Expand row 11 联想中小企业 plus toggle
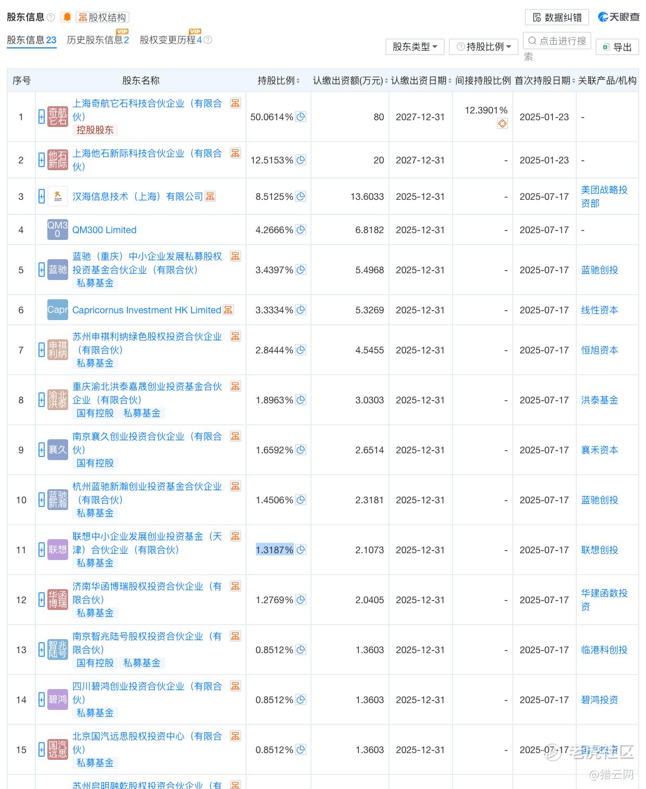 tap(42, 550)
